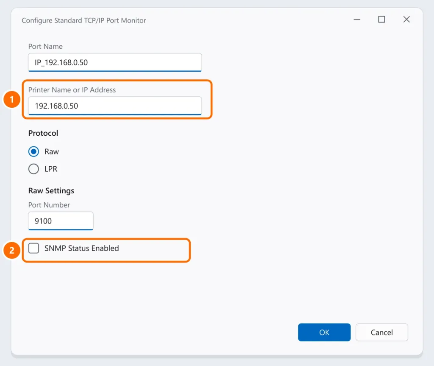Viewport: 434px width, 366px height.
Task: Select the LPR protocol radio button
Action: coord(33,169)
